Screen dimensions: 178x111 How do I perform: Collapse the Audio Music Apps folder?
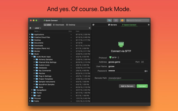click(x=32, y=57)
